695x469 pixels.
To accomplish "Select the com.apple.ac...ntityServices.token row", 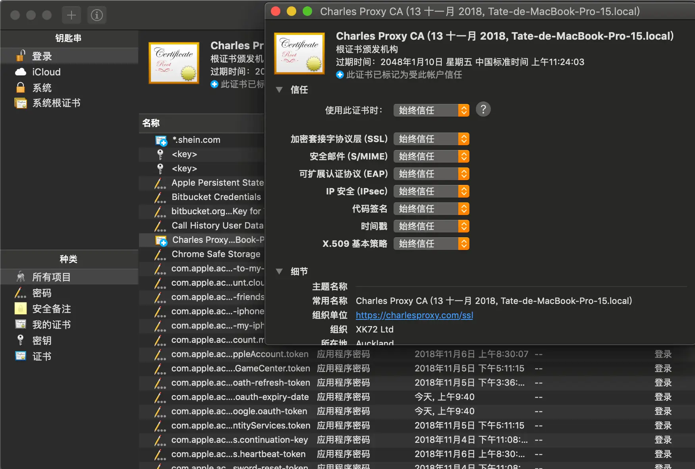I will 417,425.
